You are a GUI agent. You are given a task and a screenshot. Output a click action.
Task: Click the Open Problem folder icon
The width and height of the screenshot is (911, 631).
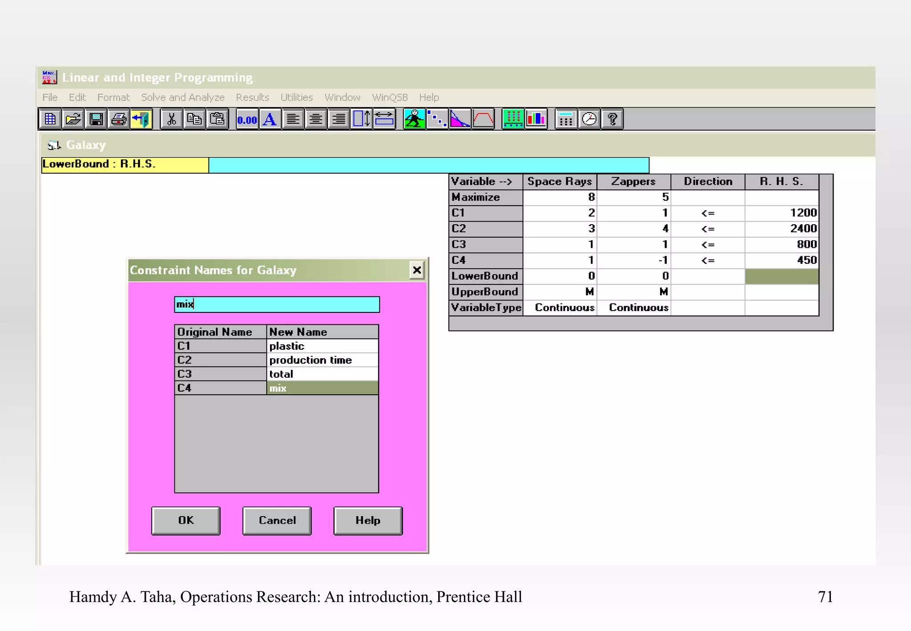point(73,119)
